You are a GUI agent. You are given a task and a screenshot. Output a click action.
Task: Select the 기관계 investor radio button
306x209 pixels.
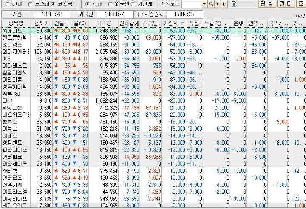click(x=133, y=4)
